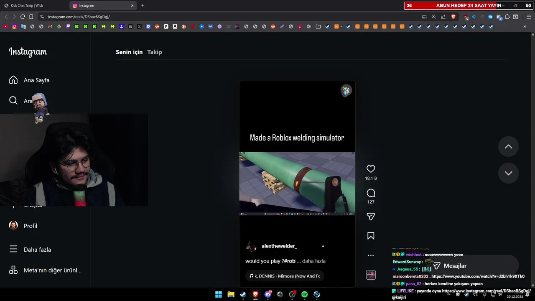Click the Instagram logo in the sidebar
This screenshot has width=535, height=301.
tap(28, 52)
